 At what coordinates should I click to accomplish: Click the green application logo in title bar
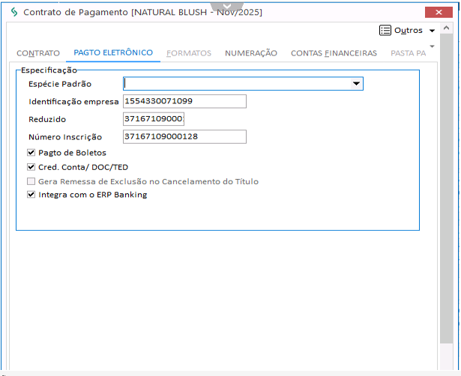pyautogui.click(x=14, y=12)
